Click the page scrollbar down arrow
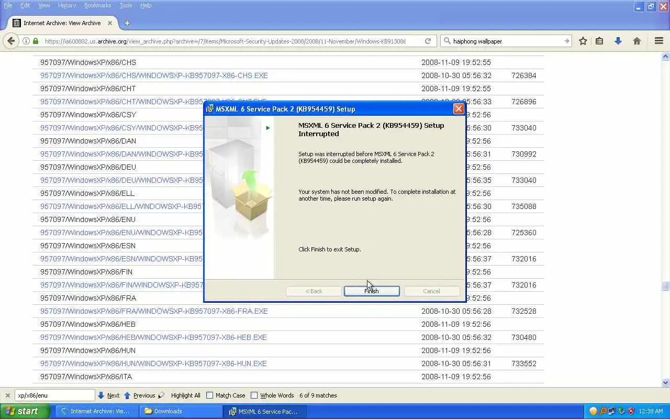Viewport: 670px width, 419px height. coord(665,383)
